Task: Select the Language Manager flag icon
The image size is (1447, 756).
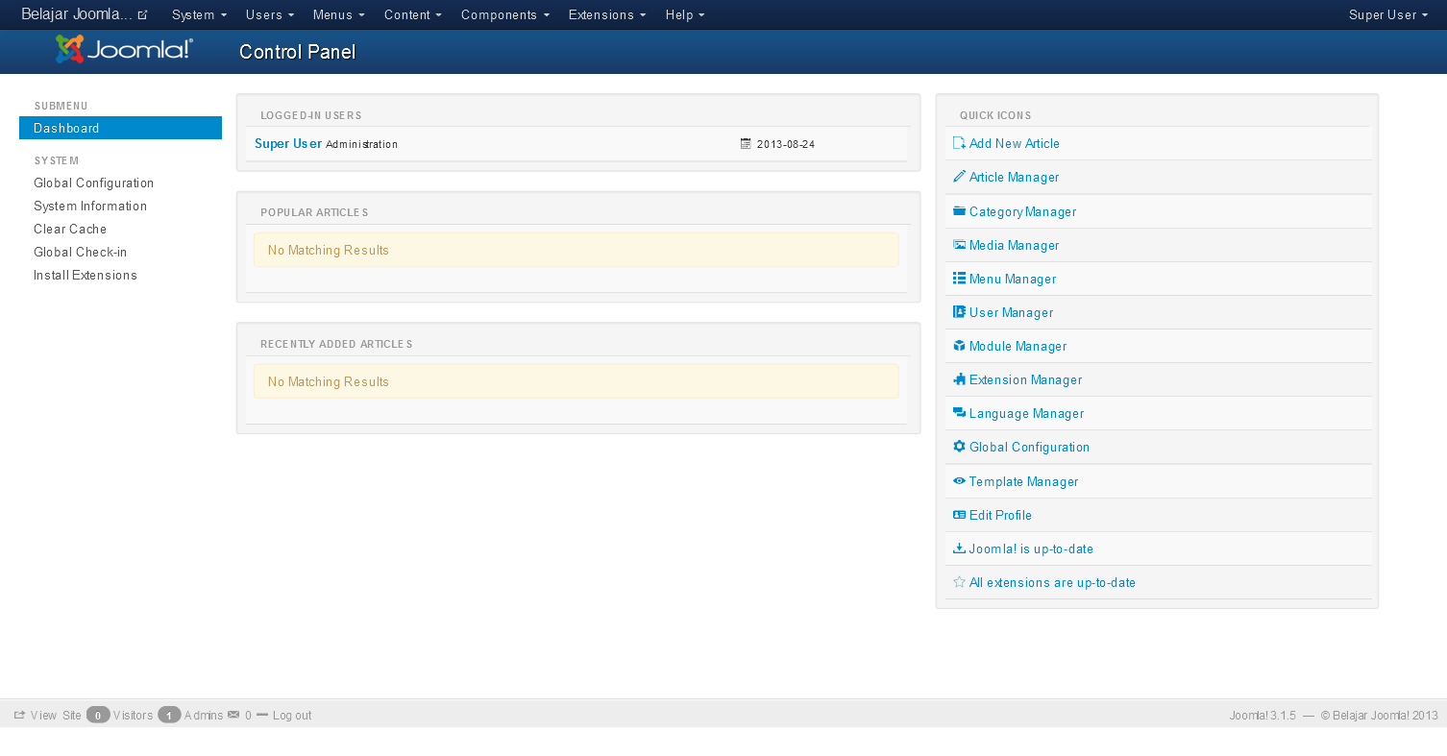Action: (959, 413)
